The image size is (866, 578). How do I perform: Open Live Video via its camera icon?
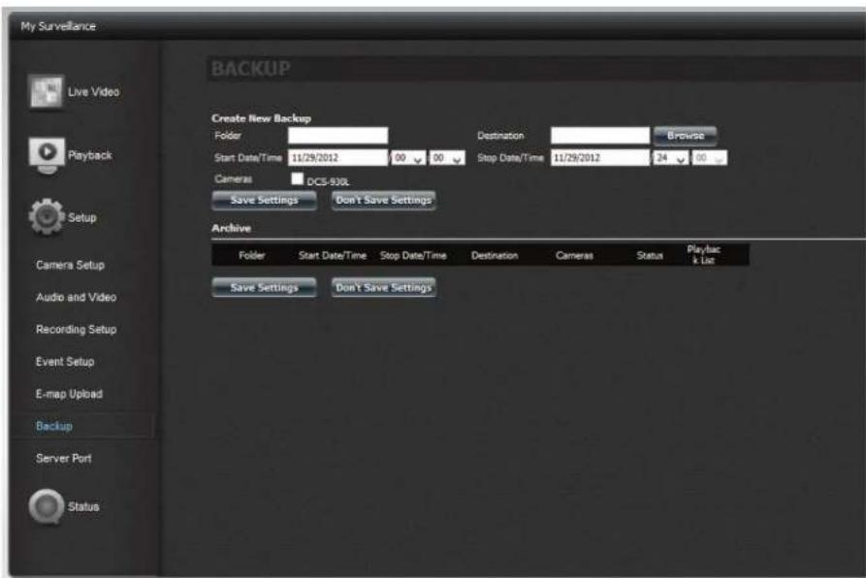[47, 91]
